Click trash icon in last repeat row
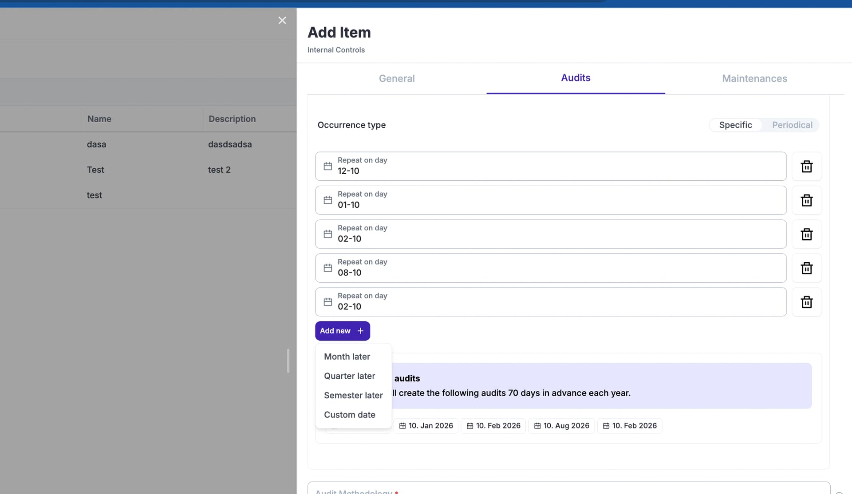The width and height of the screenshot is (852, 494). 806,302
